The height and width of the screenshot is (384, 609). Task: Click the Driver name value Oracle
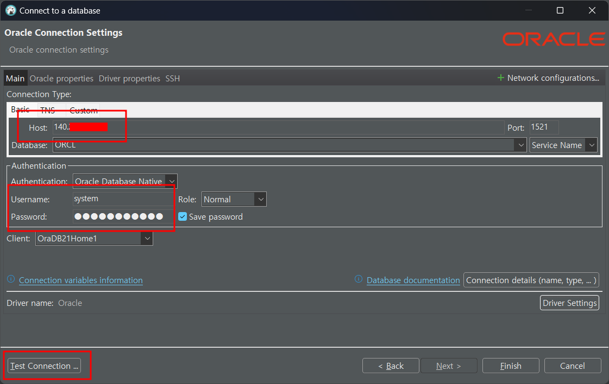click(x=70, y=303)
